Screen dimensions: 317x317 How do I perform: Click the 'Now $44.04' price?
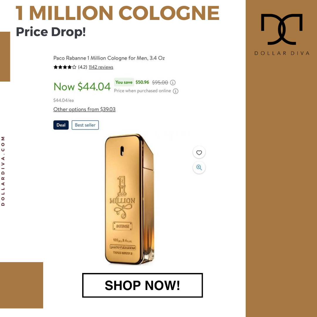pyautogui.click(x=82, y=87)
